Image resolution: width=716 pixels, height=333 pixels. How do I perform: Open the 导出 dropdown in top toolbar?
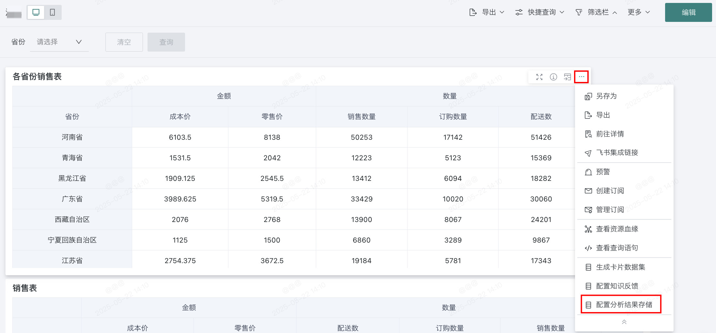pos(487,12)
